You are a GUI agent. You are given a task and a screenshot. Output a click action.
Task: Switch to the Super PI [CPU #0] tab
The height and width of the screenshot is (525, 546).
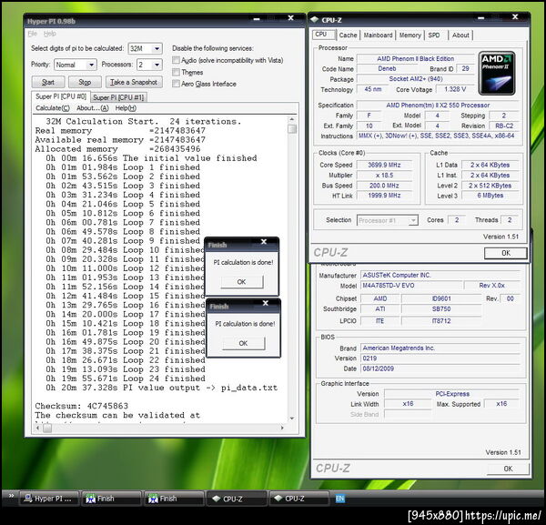click(x=61, y=96)
